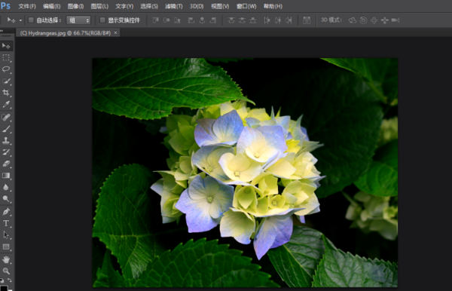Switch to the Hydrangeas.jpg document tab
452x291 pixels.
[x=65, y=33]
